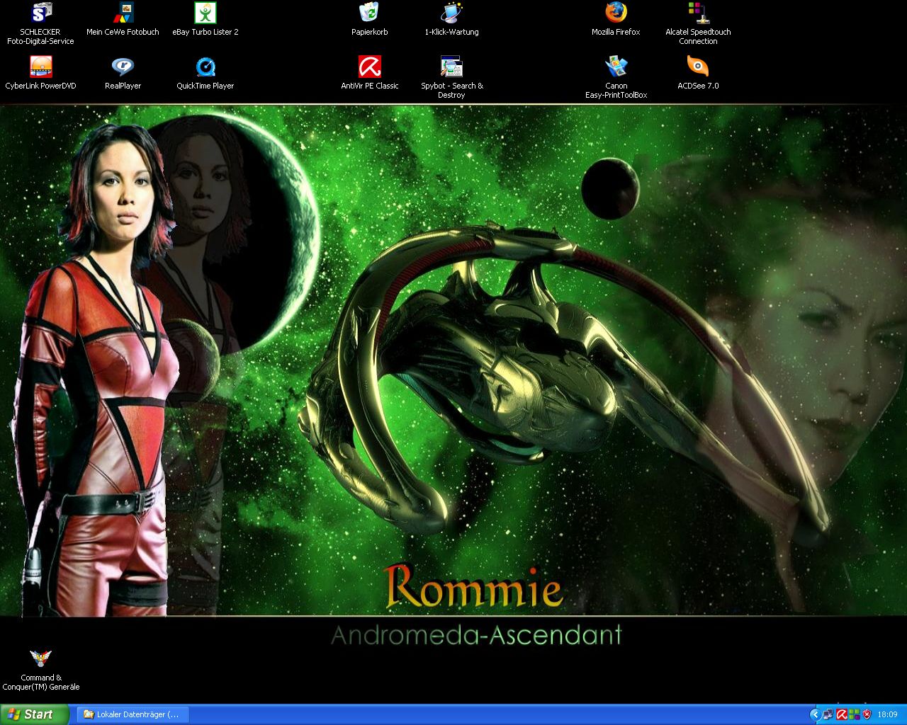The height and width of the screenshot is (725, 907).
Task: Expand hidden system tray icons
Action: [815, 714]
